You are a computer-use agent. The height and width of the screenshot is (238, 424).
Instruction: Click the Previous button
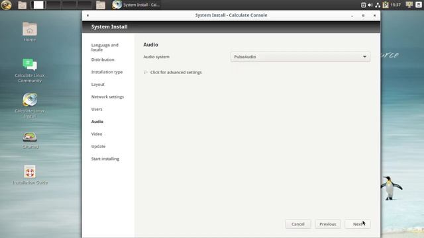pyautogui.click(x=328, y=224)
